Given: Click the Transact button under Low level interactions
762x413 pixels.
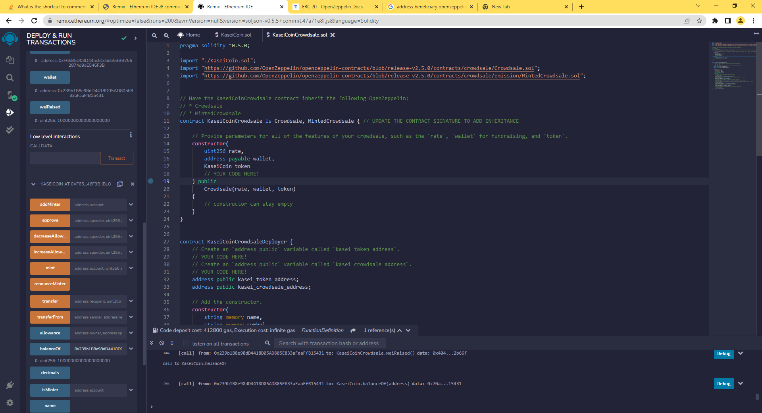Looking at the screenshot, I should 116,158.
